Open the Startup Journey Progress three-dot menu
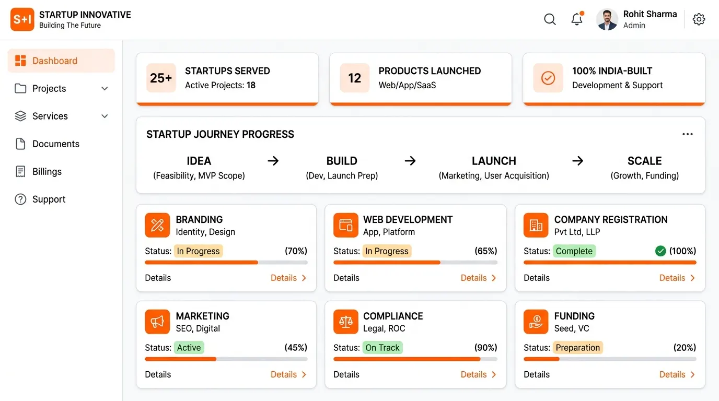The image size is (719, 401). pyautogui.click(x=688, y=134)
